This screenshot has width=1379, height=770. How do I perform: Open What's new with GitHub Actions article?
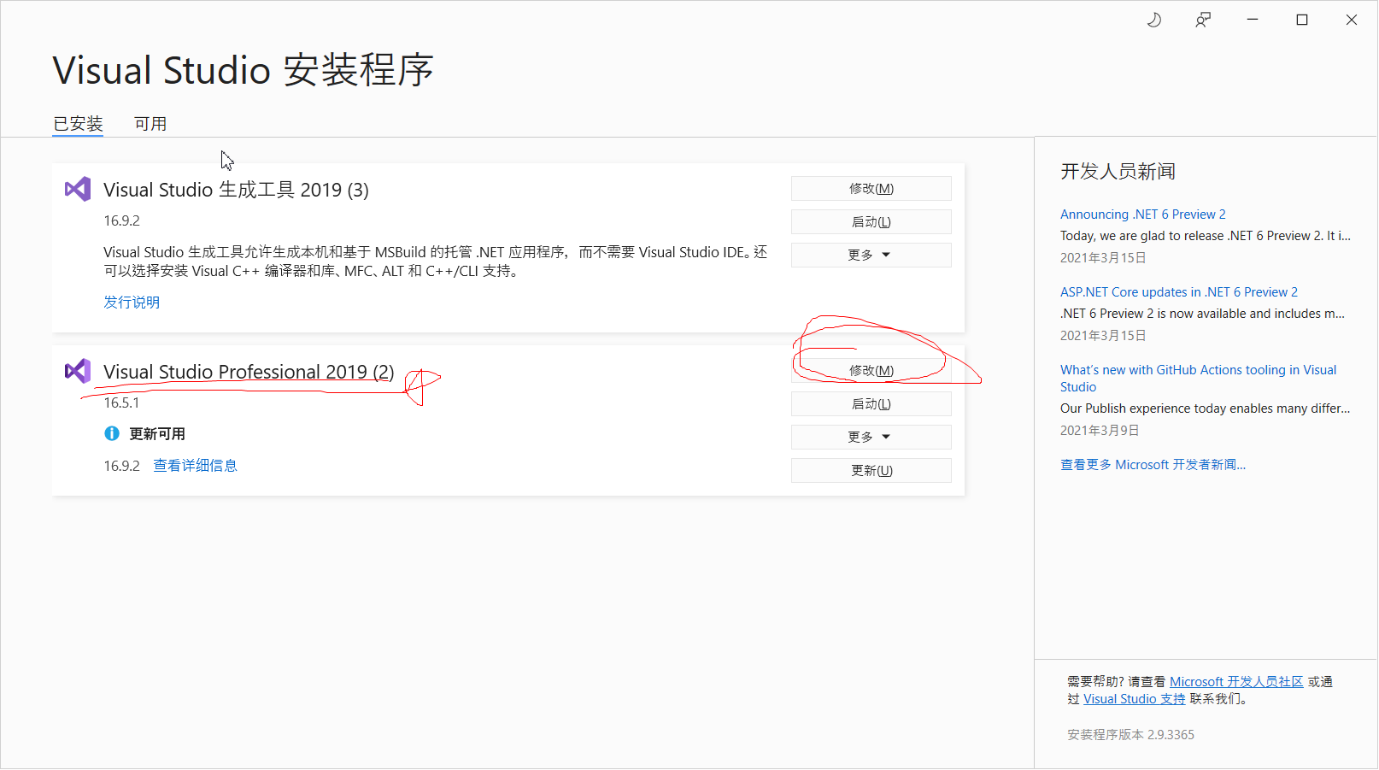[1198, 378]
